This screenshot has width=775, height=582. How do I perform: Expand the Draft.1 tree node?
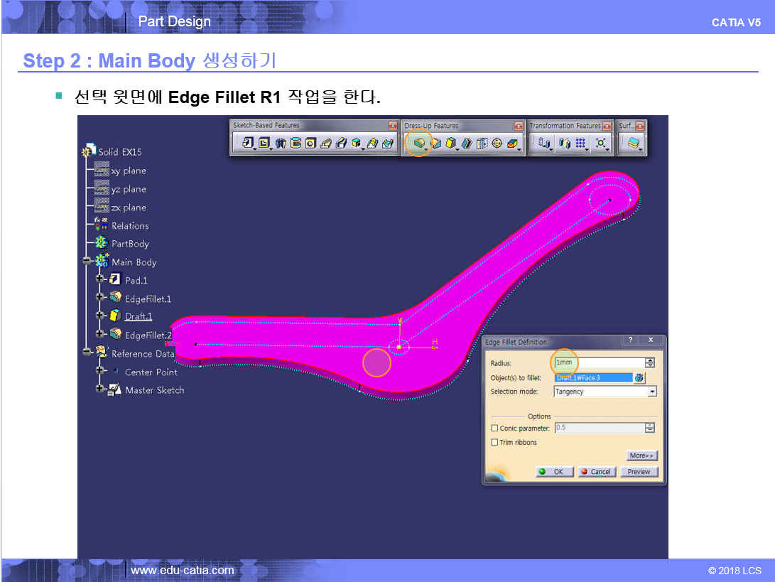pyautogui.click(x=100, y=316)
